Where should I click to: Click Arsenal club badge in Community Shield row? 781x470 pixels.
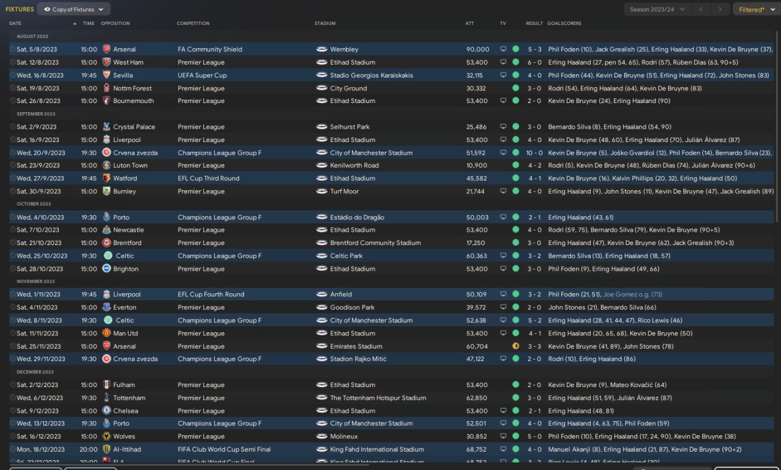(107, 49)
